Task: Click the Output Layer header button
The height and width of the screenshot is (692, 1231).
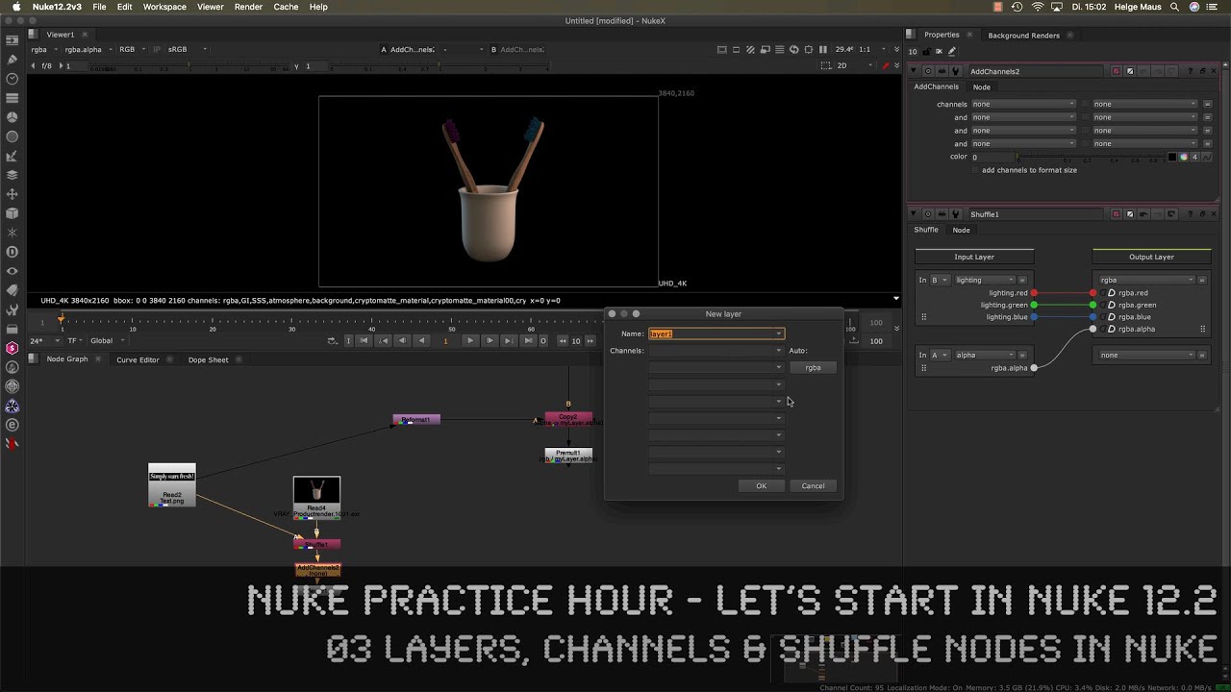Action: pyautogui.click(x=1151, y=257)
